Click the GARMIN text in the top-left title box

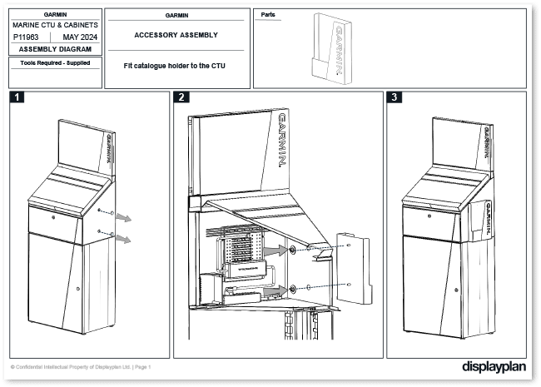pos(55,14)
